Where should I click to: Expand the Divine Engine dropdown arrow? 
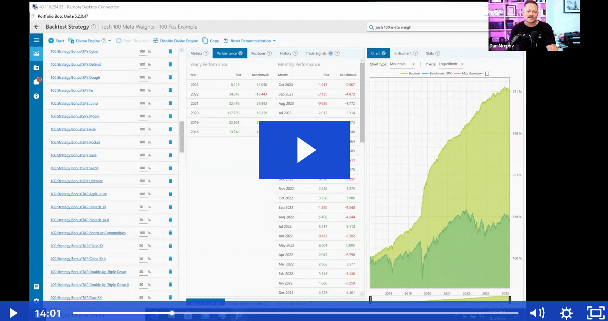110,41
